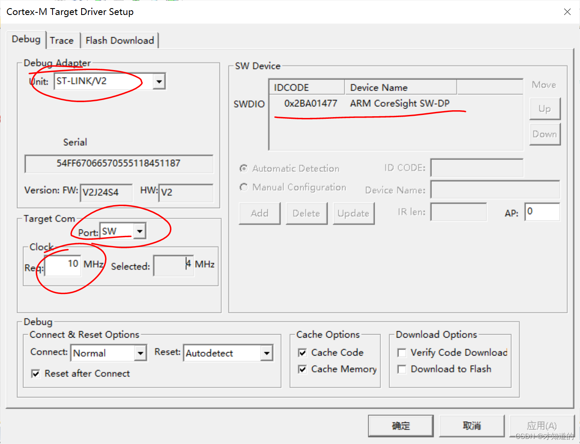Toggle Cache Memory checkbox
The width and height of the screenshot is (580, 444).
[x=302, y=369]
